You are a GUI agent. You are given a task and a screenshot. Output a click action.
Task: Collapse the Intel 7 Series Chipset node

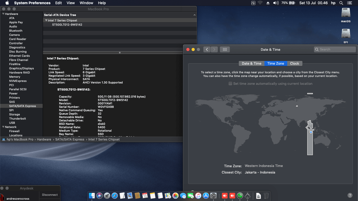[x=46, y=20]
